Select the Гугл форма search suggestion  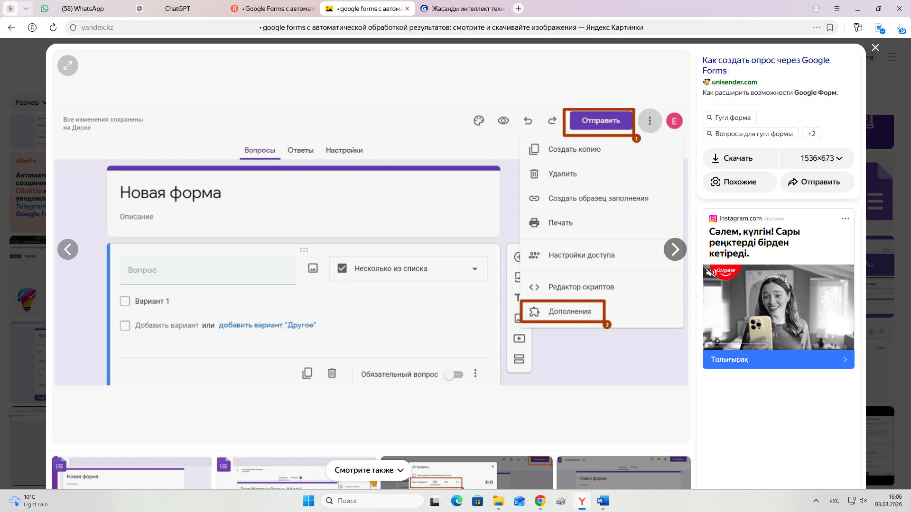729,118
